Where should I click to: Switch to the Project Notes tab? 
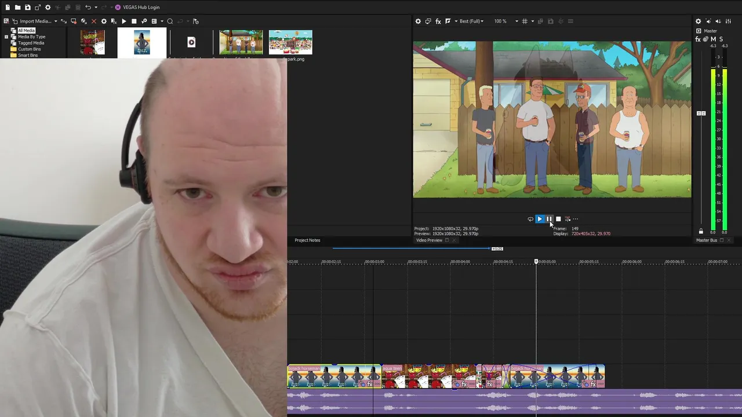pyautogui.click(x=307, y=240)
